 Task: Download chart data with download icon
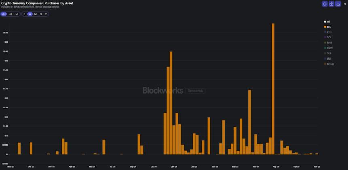338,4
